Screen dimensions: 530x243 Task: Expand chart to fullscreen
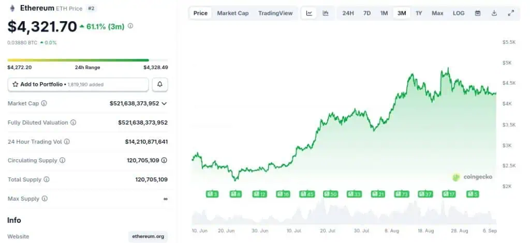(x=511, y=13)
